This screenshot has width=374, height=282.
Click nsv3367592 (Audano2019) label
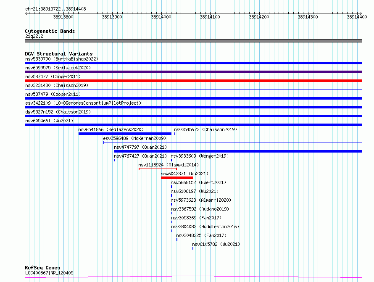[x=200, y=209]
